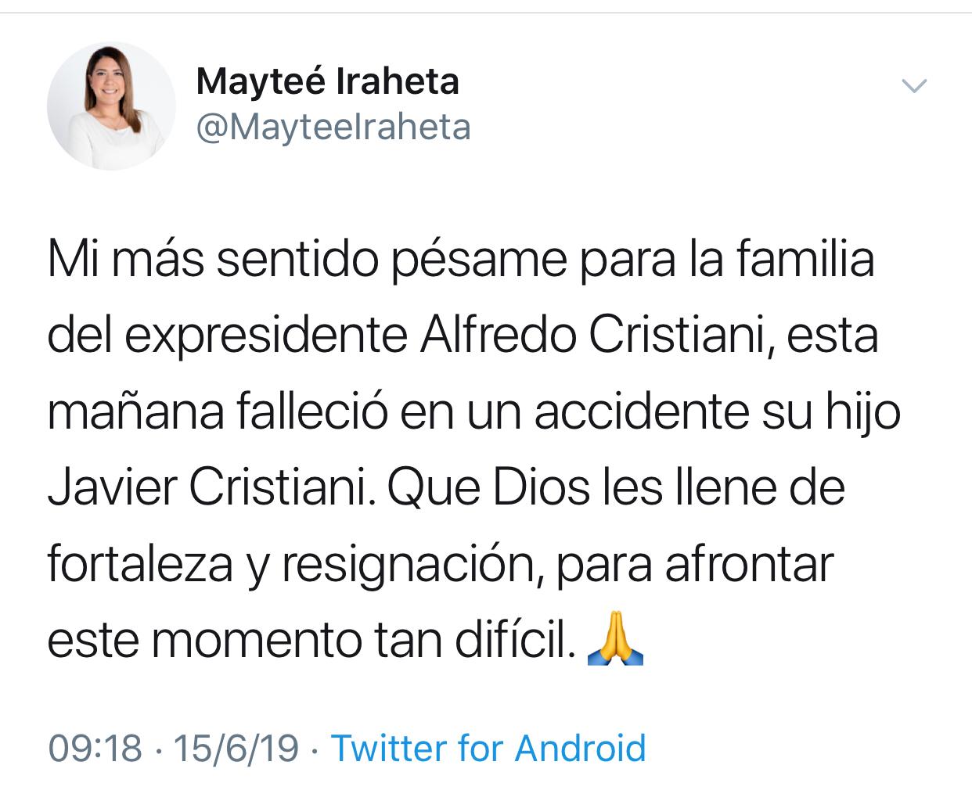The height and width of the screenshot is (801, 972).
Task: Click the 15/6/19 date
Action: click(x=236, y=748)
